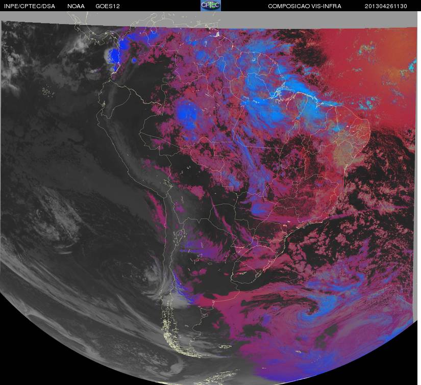Select the COMPOSICAO VIS-INFRA title text
This screenshot has width=421, height=385.
305,6
